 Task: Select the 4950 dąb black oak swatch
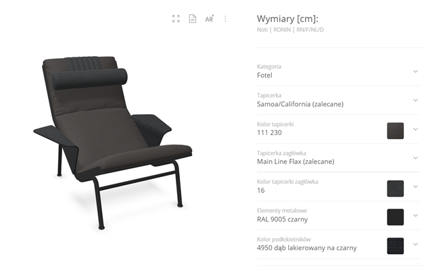pos(396,246)
